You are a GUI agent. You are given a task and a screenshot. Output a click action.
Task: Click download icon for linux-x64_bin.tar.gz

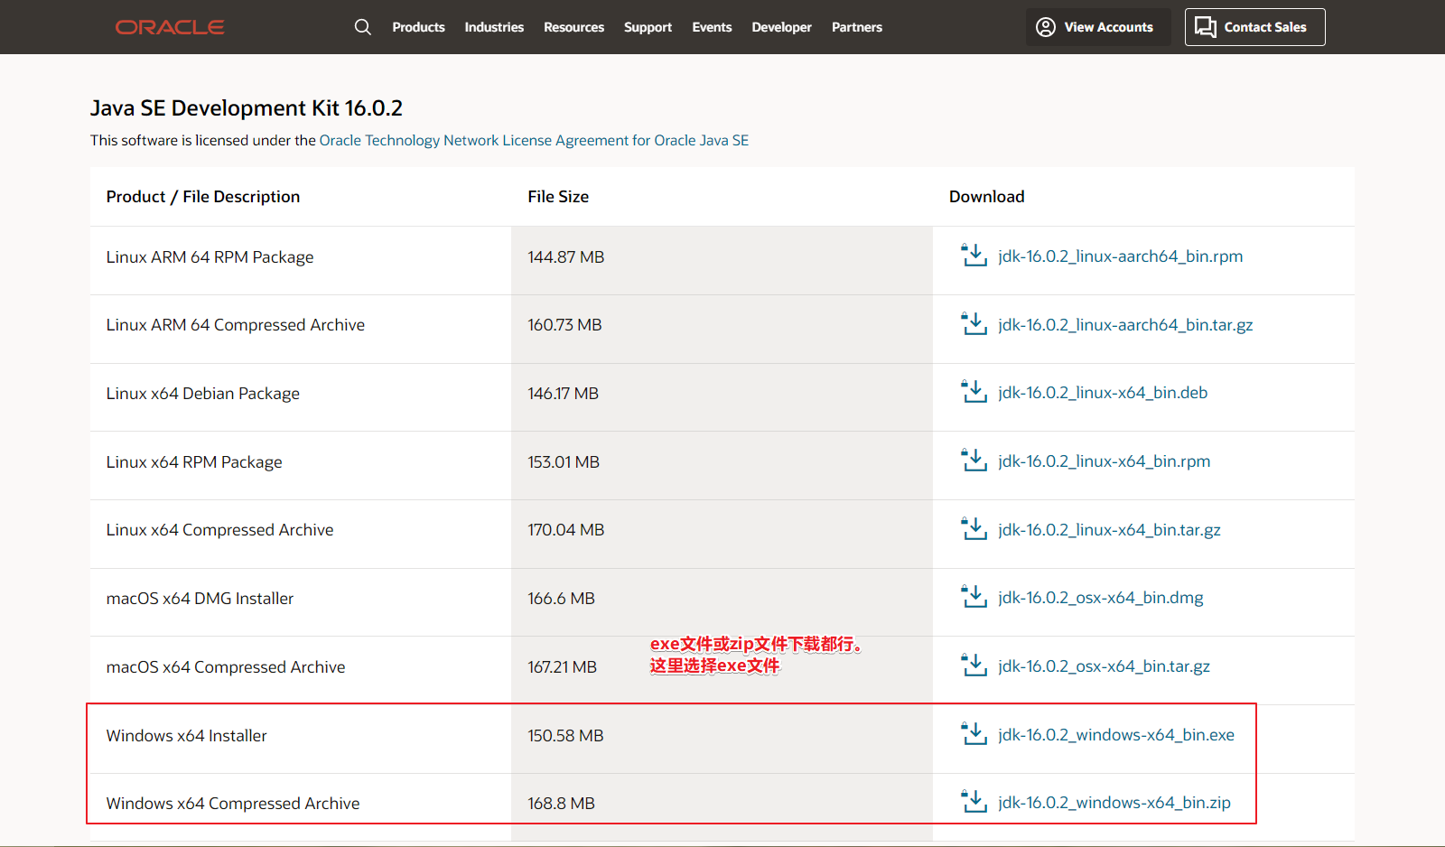tap(974, 529)
